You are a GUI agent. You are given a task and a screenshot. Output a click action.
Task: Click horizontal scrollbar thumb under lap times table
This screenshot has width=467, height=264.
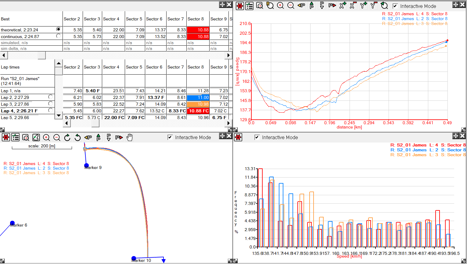coord(95,123)
